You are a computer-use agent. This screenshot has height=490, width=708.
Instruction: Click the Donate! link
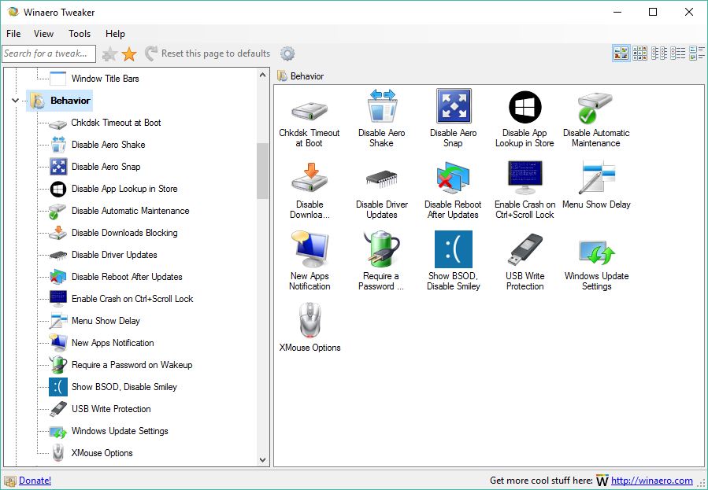pos(35,481)
